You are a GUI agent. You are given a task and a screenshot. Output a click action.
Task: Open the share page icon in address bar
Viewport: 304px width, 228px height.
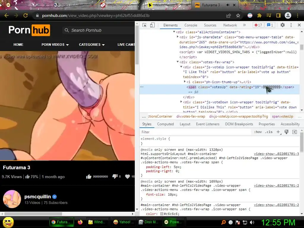coord(229,15)
